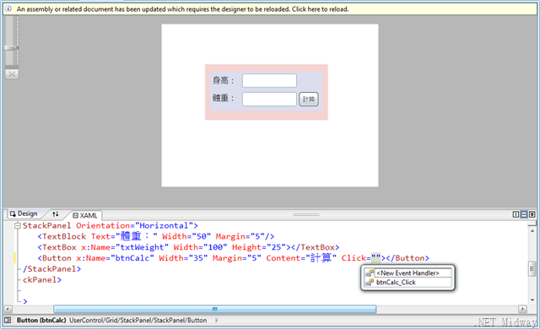Click the 計算 button in designer preview
This screenshot has width=540, height=329.
[309, 99]
